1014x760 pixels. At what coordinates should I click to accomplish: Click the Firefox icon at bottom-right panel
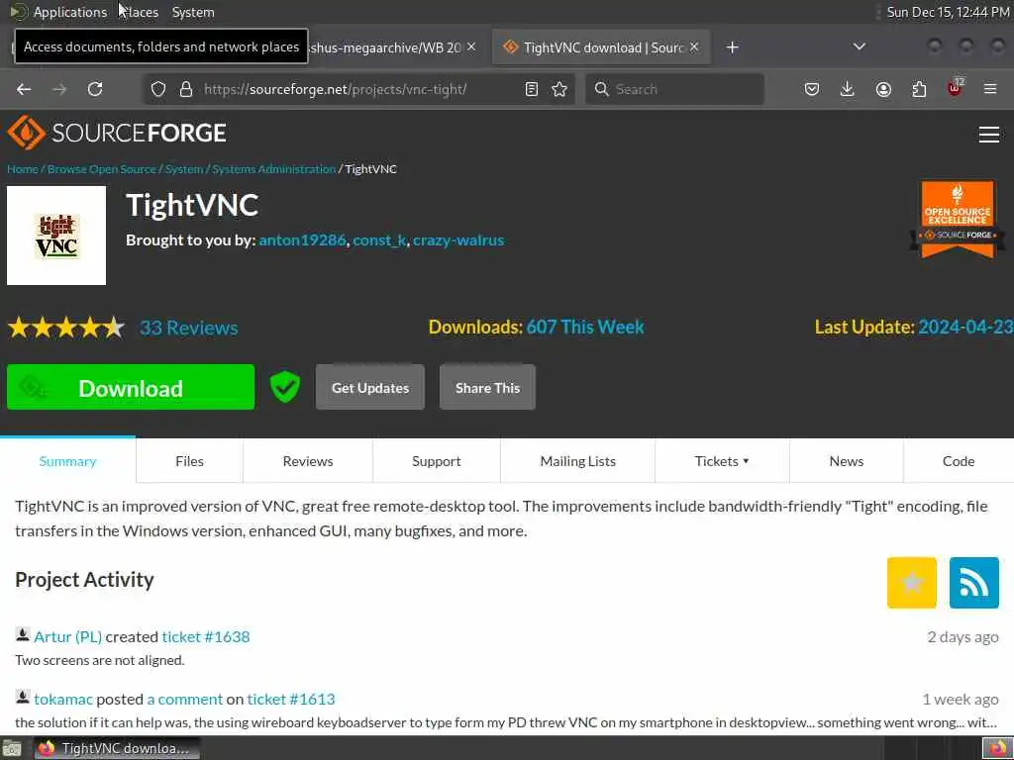pyautogui.click(x=998, y=749)
